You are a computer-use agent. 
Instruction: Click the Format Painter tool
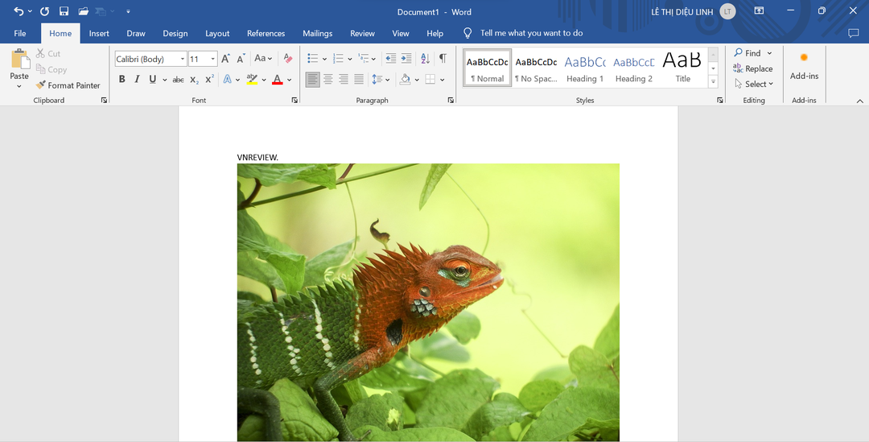coord(68,85)
